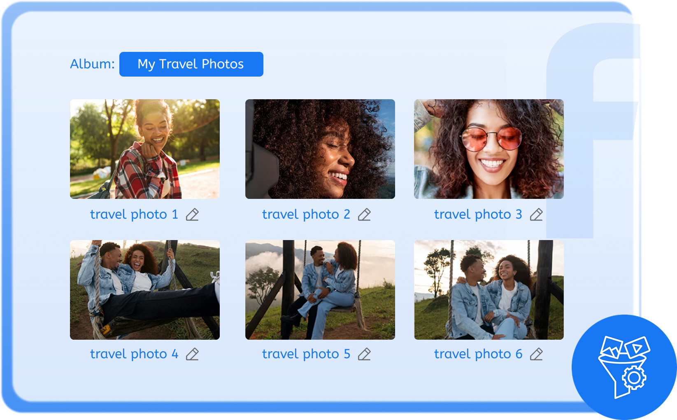Screen dimensions: 677x420
Task: Click the "travel photo 1" caption text
Action: [x=134, y=215]
